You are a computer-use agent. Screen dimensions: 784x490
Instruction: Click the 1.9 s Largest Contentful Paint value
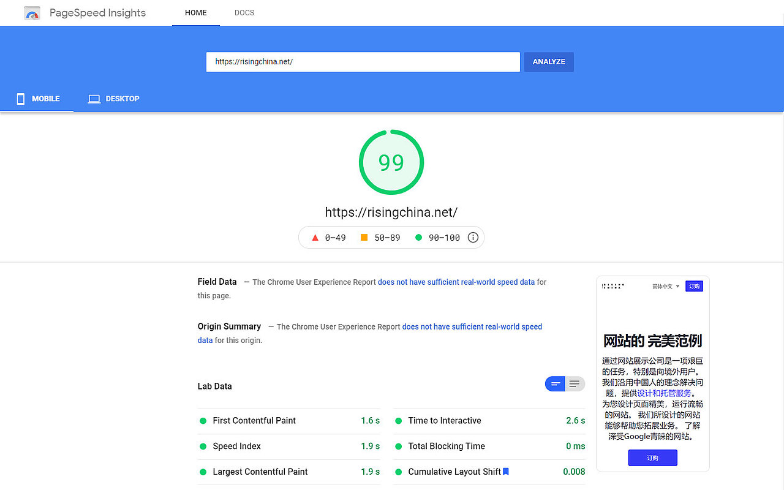(x=371, y=472)
